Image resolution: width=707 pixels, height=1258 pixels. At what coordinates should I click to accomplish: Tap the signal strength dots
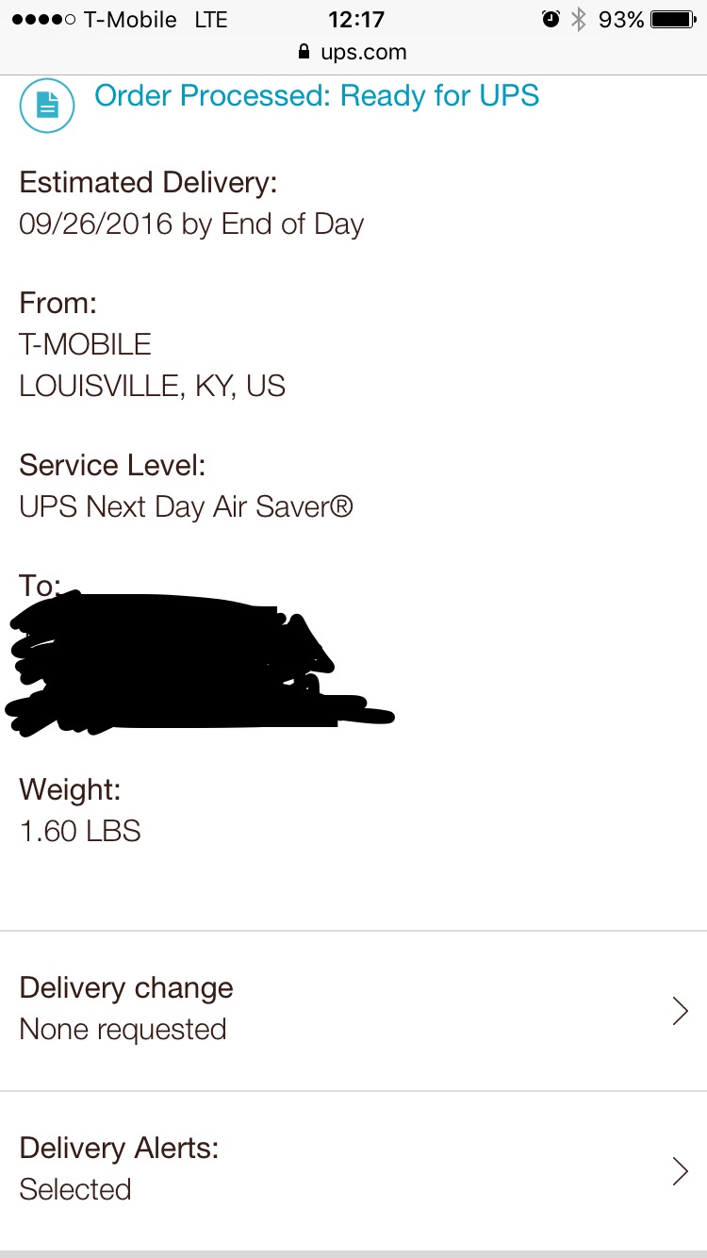[x=43, y=20]
